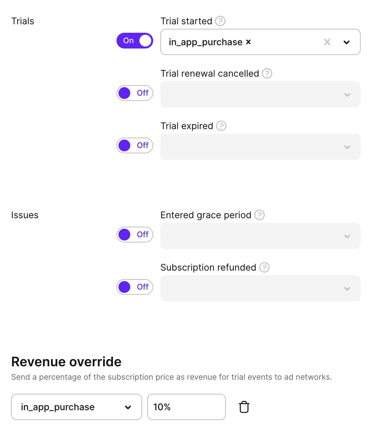The height and width of the screenshot is (439, 377).
Task: Click the 10% percentage input field
Action: [186, 407]
